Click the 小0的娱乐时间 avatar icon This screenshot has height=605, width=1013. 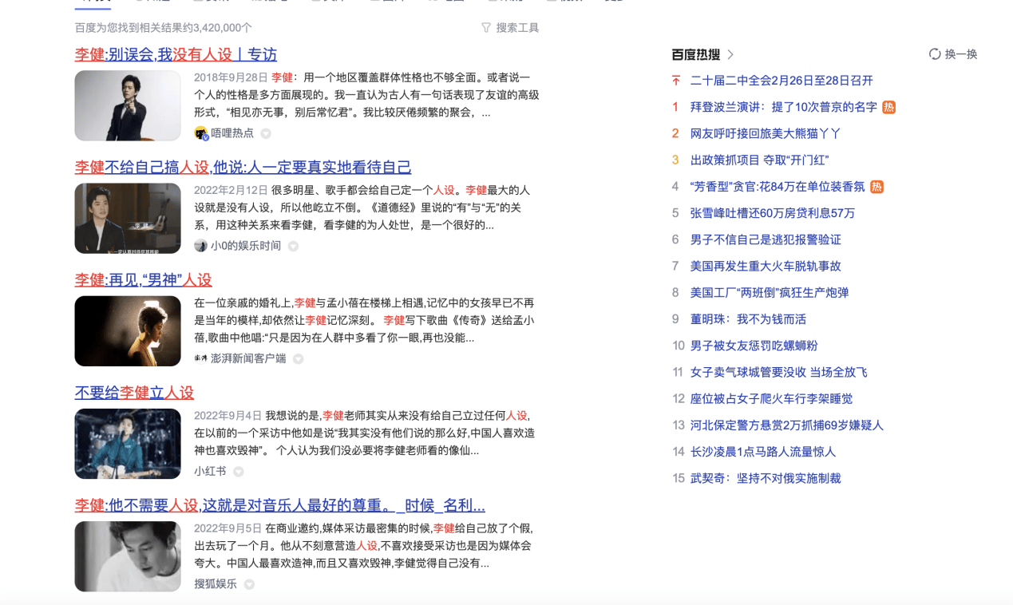pyautogui.click(x=201, y=246)
